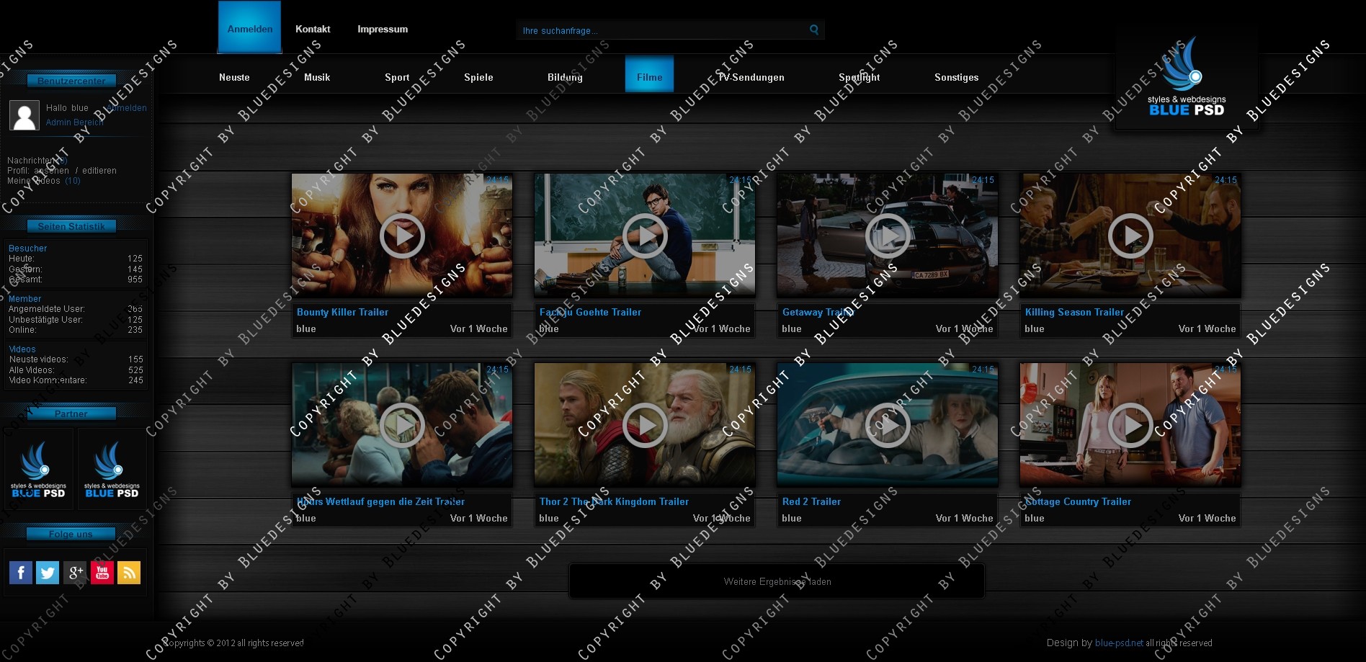The image size is (1366, 662).
Task: Switch to the Bildung category
Action: [565, 77]
